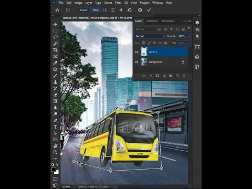Select the History Brush tool
Viewport: 252px width, 189px height.
pos(55,88)
